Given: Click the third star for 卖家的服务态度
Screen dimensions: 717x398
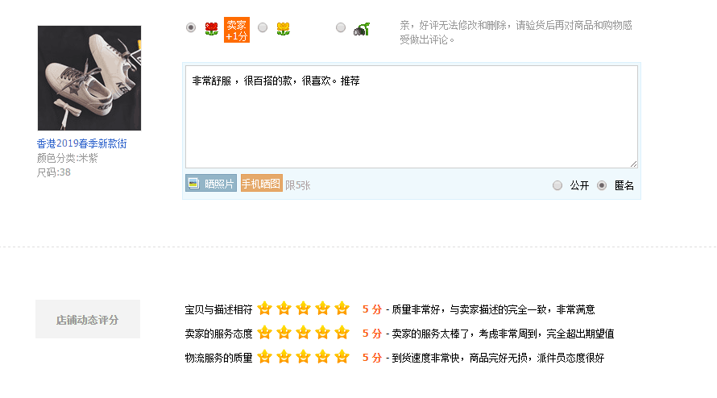Looking at the screenshot, I should click(303, 333).
